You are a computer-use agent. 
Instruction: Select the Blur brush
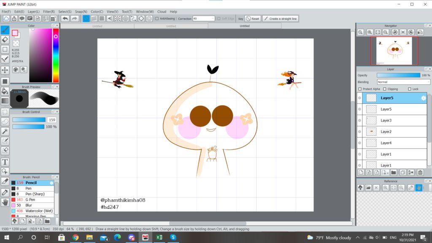(32, 205)
